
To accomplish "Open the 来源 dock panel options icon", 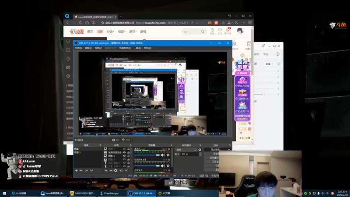I will point(130,145).
